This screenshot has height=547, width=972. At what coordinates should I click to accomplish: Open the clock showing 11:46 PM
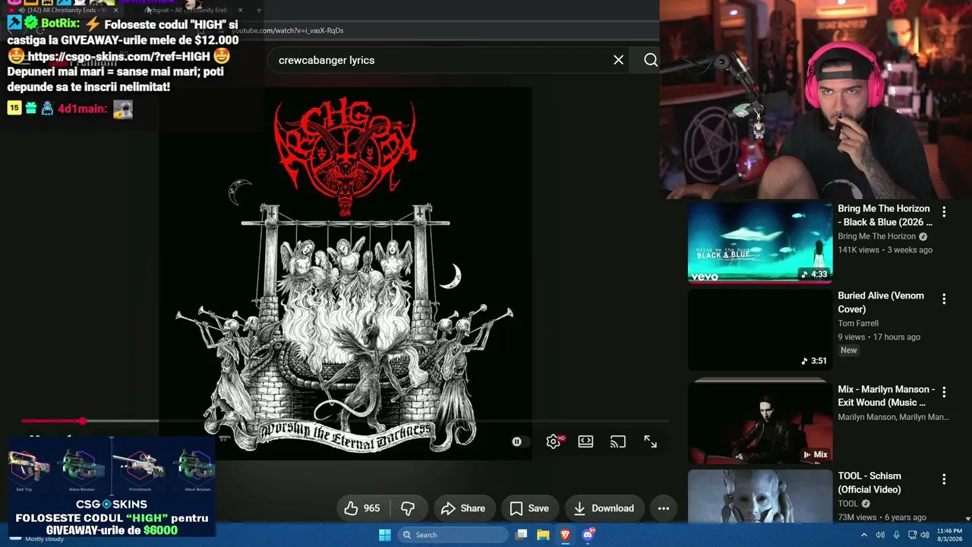pyautogui.click(x=949, y=535)
